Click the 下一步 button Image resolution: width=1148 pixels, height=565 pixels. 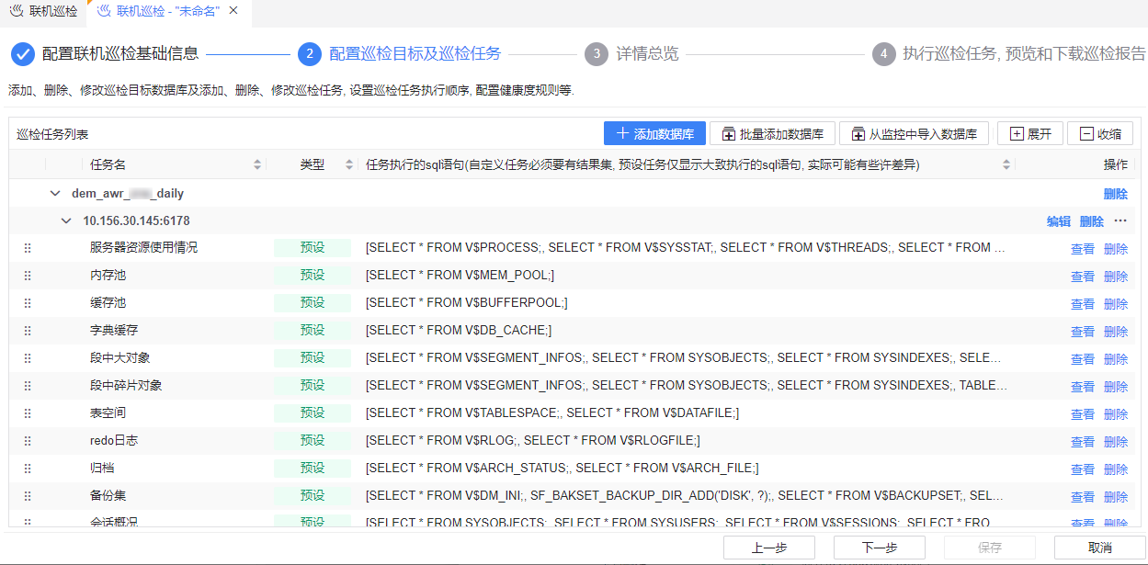(x=880, y=548)
